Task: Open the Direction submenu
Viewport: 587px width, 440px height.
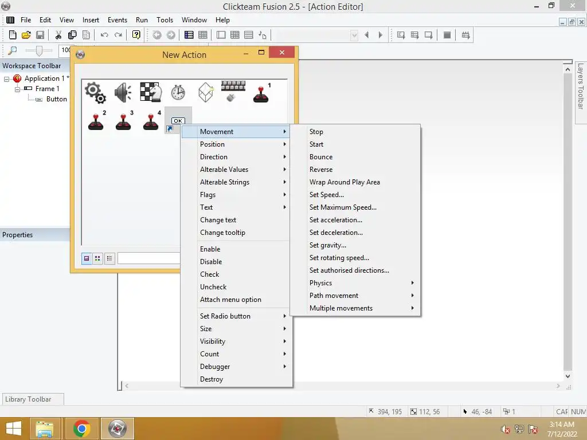Action: point(235,157)
